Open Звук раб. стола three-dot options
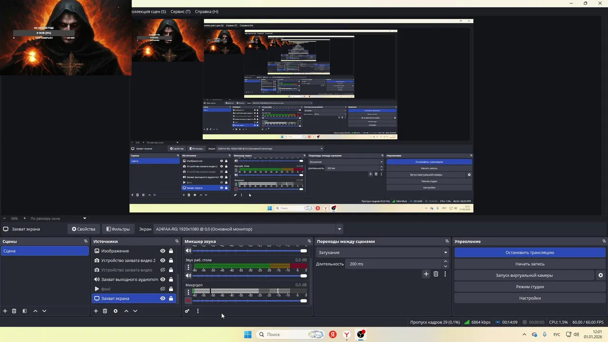The width and height of the screenshot is (608, 342). tap(189, 267)
